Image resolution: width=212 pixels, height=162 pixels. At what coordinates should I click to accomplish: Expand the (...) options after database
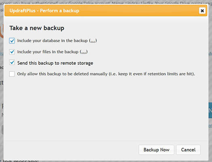point(93,40)
